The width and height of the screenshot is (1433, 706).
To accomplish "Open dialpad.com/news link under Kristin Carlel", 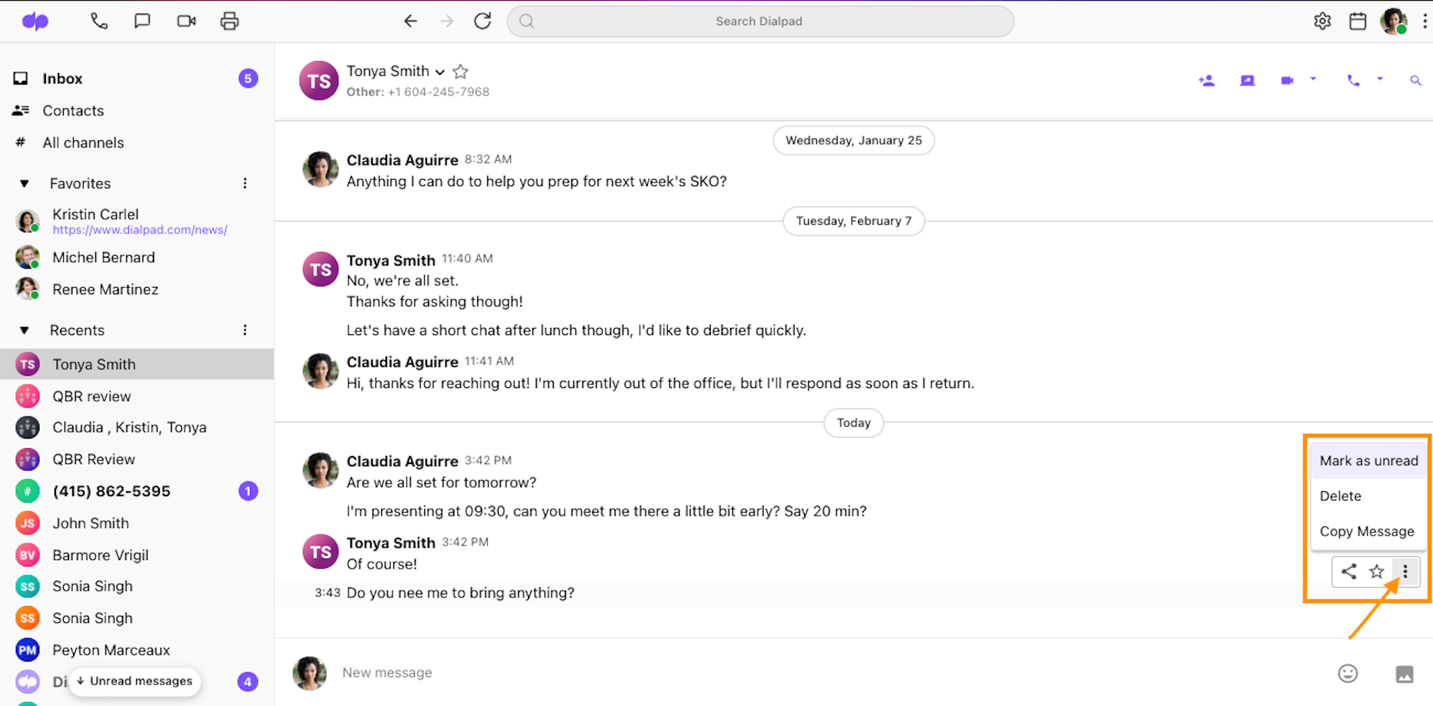I will coord(140,231).
